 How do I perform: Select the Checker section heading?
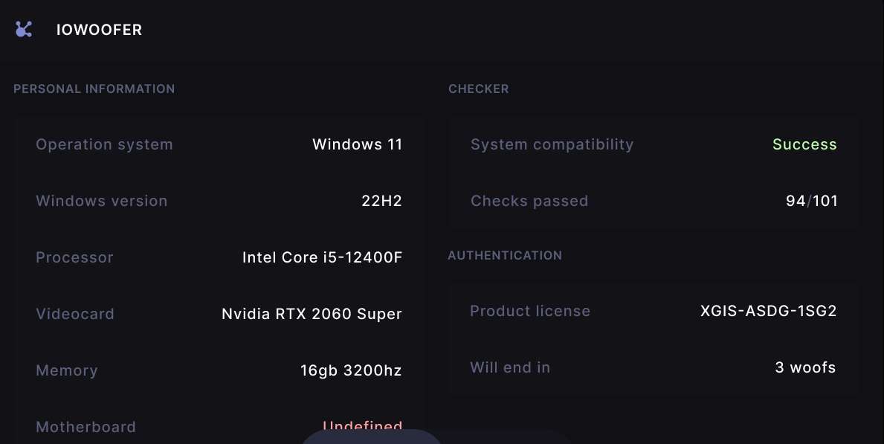(x=479, y=89)
